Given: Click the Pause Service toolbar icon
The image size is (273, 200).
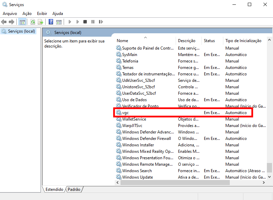Looking at the screenshot, I should point(93,22).
